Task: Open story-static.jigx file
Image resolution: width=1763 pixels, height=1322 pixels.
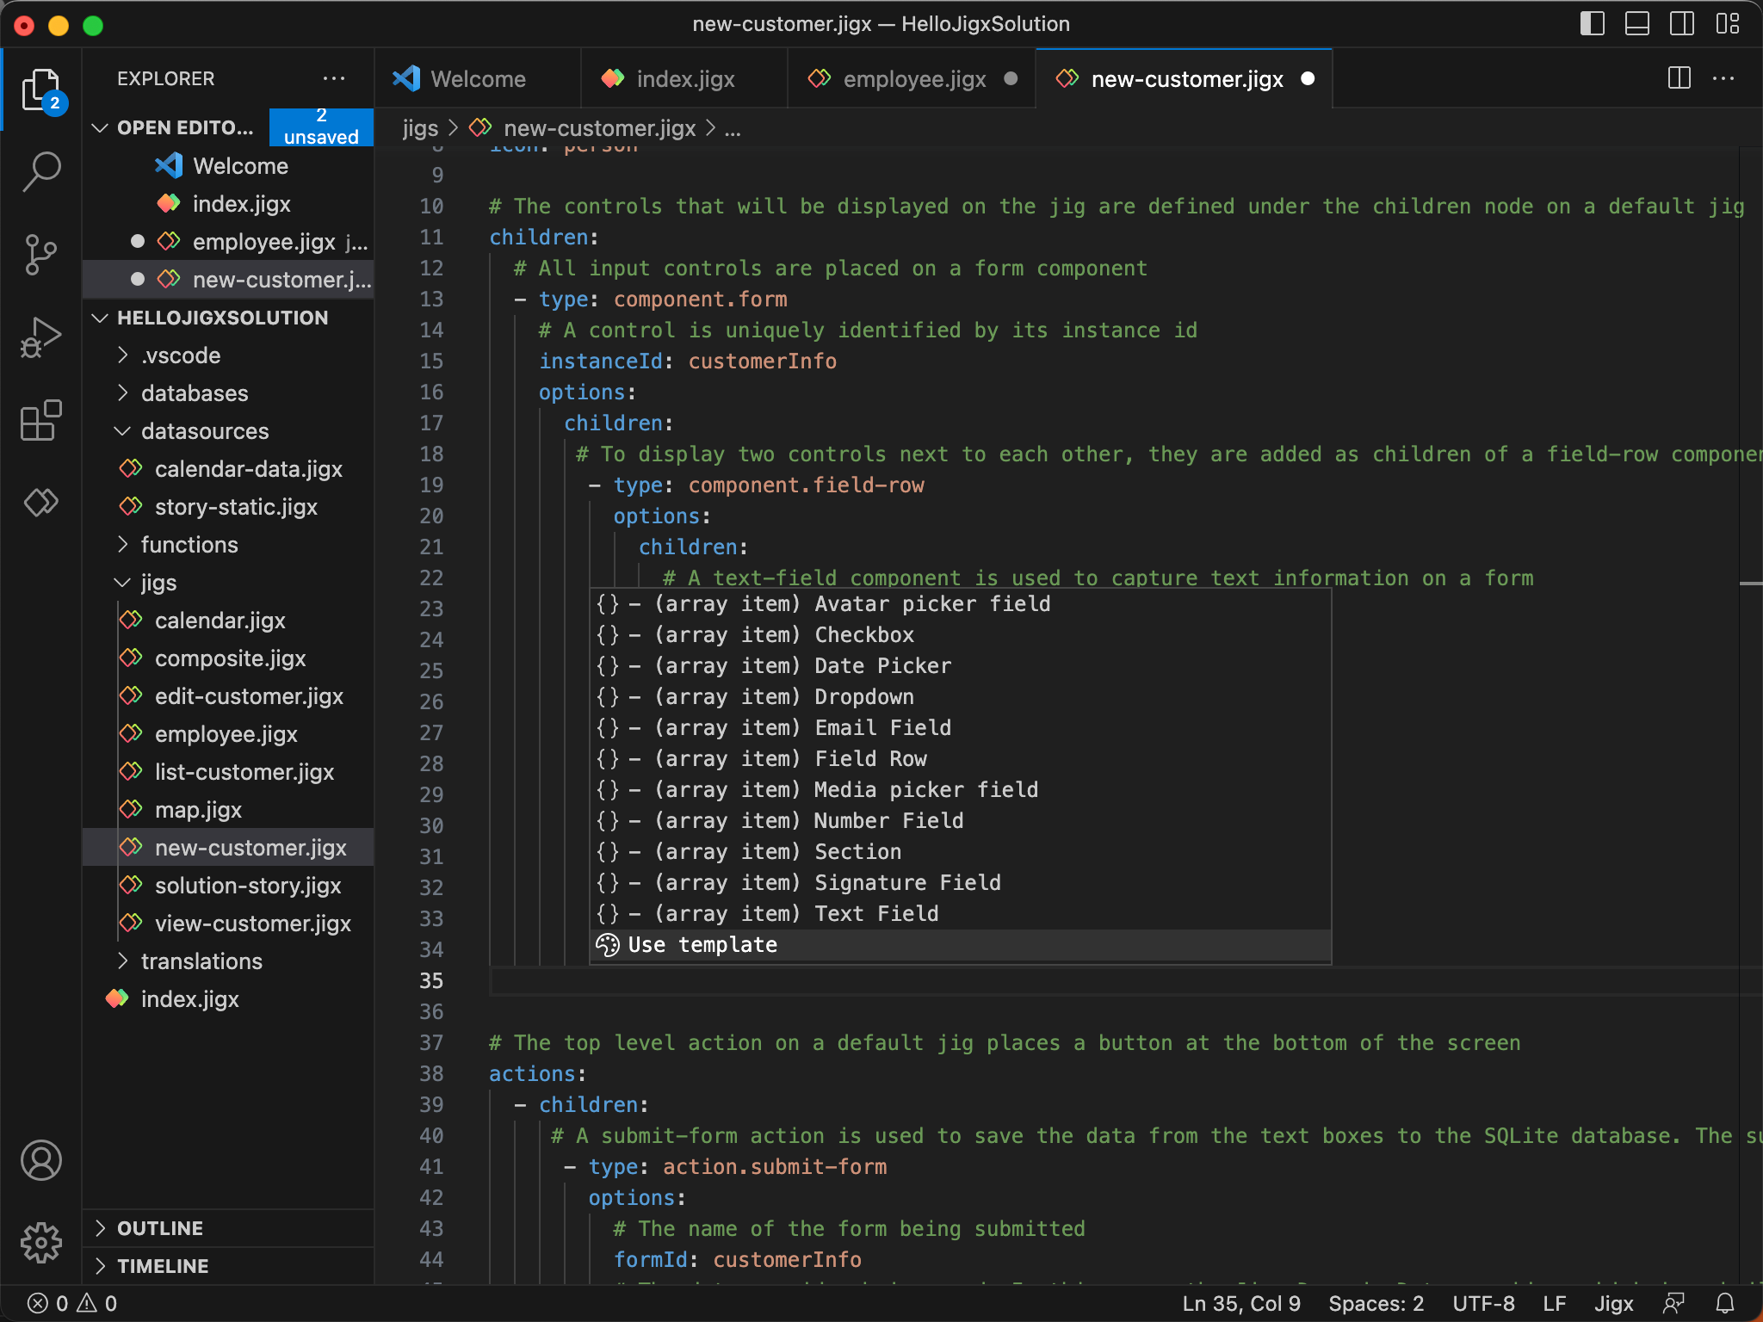Action: click(228, 507)
